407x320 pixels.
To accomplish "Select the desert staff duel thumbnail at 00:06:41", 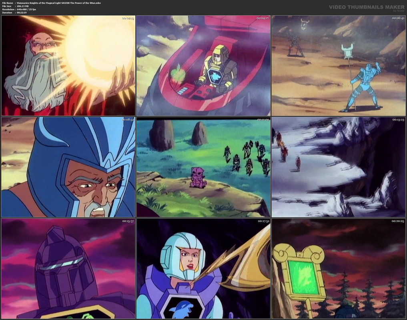I will (339, 66).
